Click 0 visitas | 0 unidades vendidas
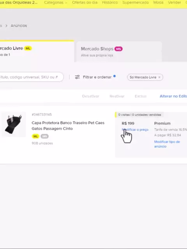The height and width of the screenshot is (249, 187). tap(139, 115)
